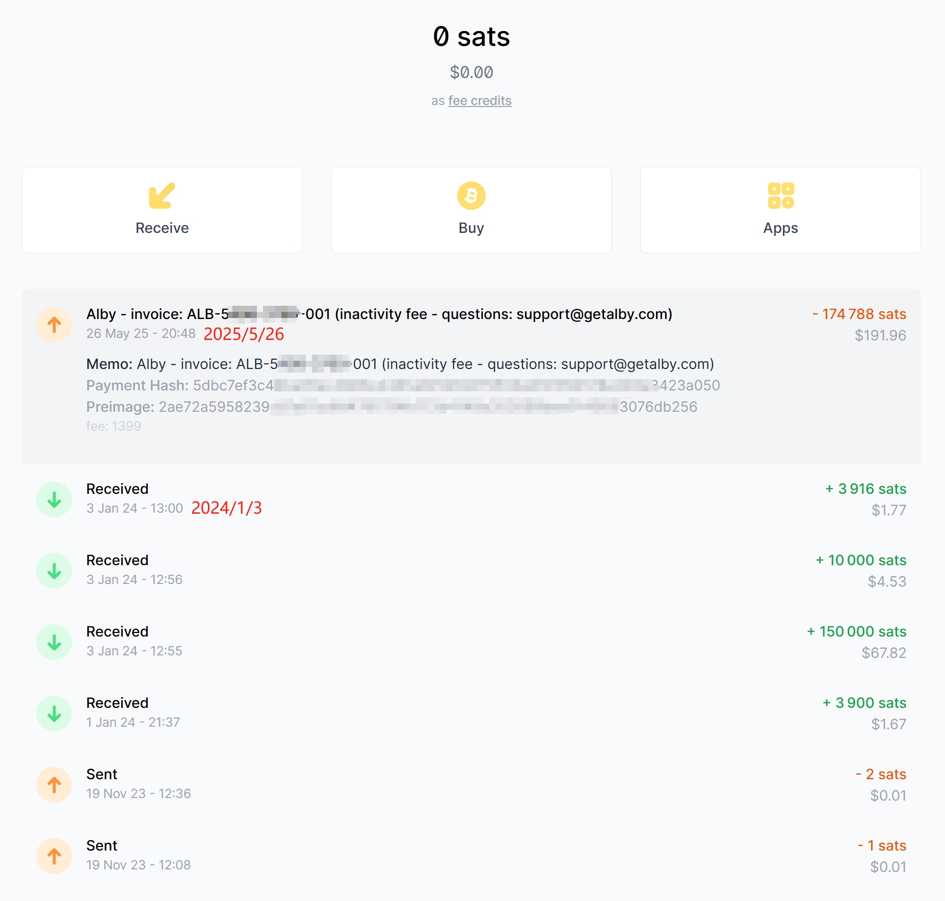Screen dimensions: 945x901
Task: Select the Payment Hash value text
Action: pyautogui.click(x=456, y=386)
